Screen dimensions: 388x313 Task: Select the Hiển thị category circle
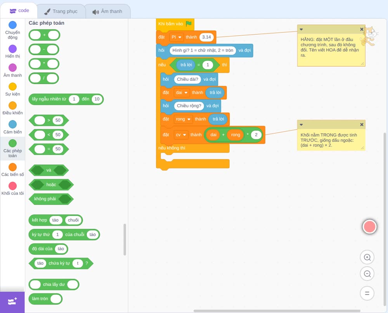click(x=13, y=49)
